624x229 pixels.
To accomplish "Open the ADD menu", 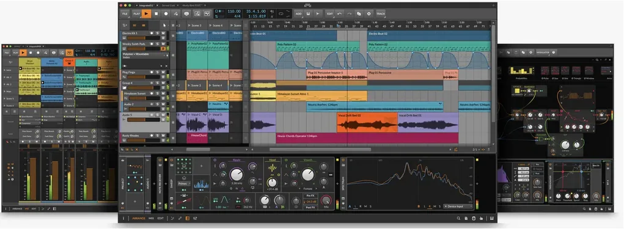I will pyautogui.click(x=298, y=13).
